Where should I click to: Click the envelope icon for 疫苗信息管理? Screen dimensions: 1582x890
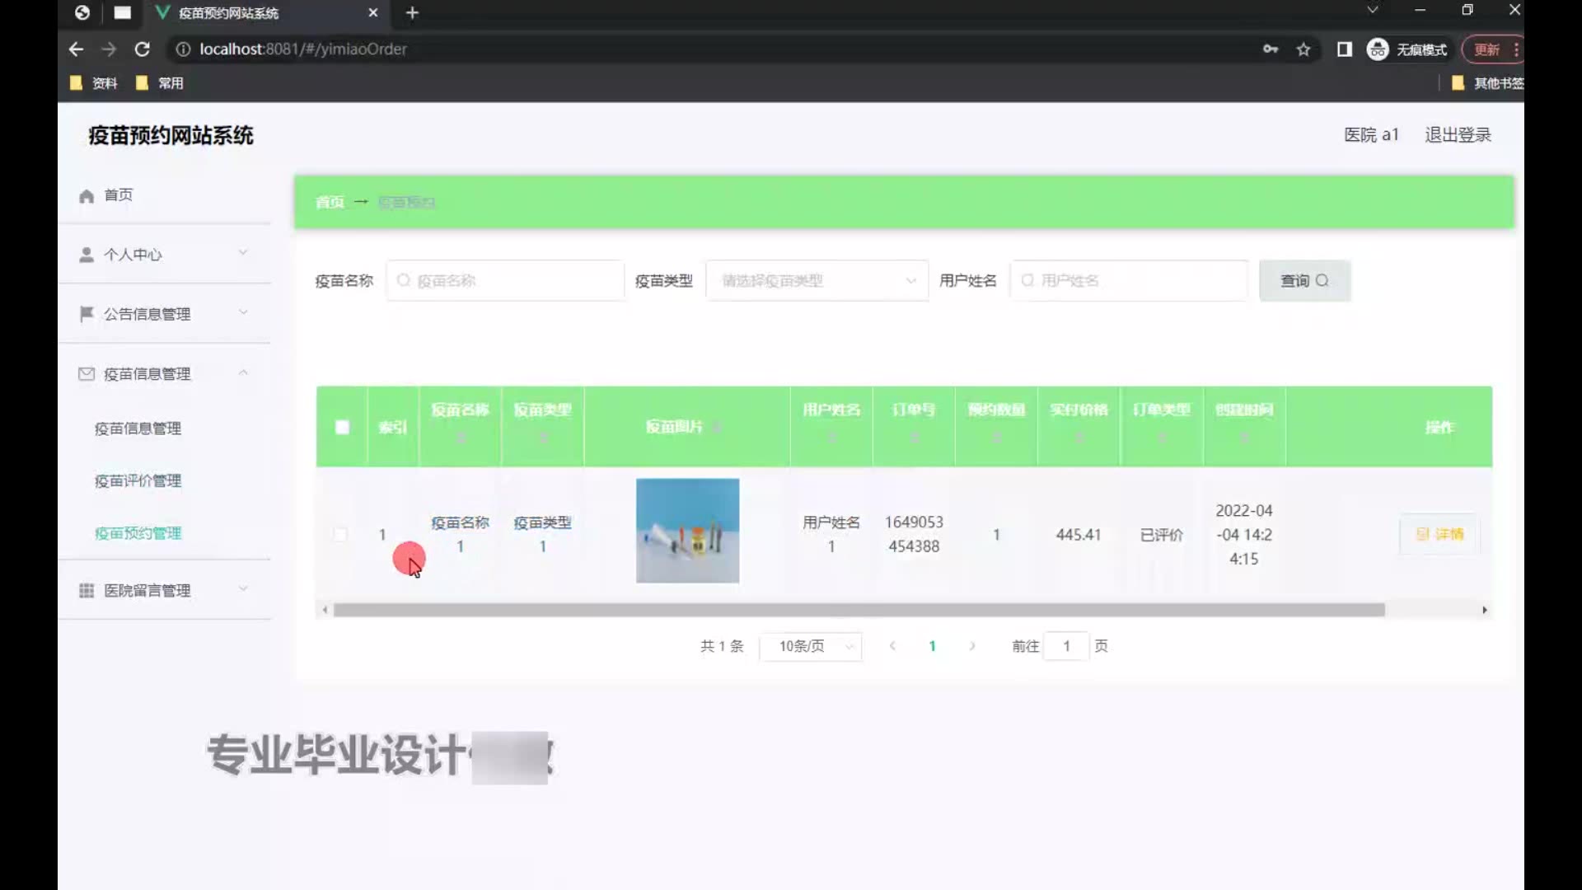pyautogui.click(x=87, y=374)
